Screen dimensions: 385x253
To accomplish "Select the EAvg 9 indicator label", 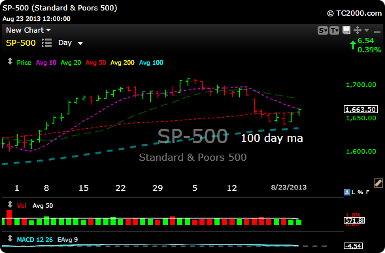I will click(67, 240).
